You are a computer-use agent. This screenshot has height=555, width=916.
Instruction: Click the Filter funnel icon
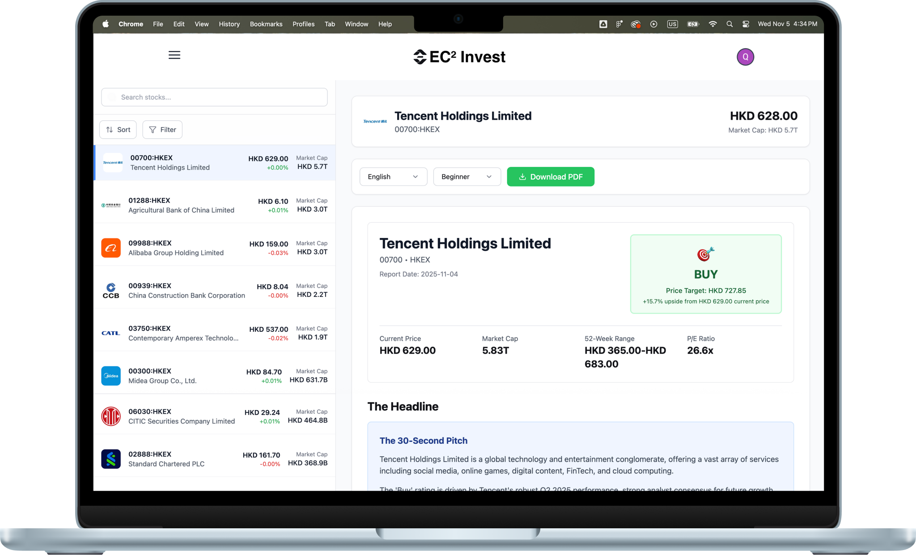pos(153,129)
